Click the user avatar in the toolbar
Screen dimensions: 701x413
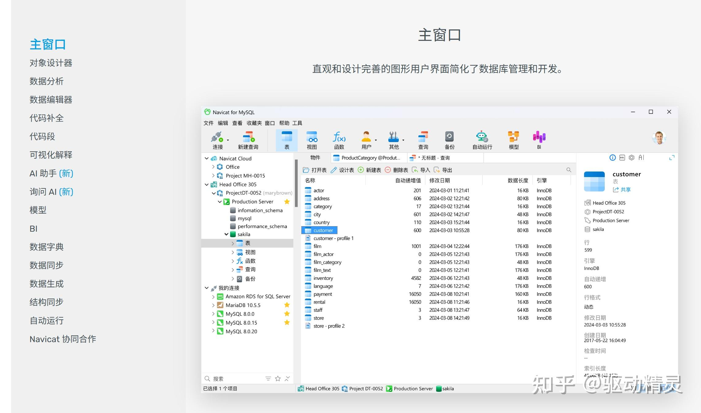[x=659, y=137]
